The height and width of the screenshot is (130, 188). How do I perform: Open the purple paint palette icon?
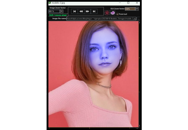(112, 13)
